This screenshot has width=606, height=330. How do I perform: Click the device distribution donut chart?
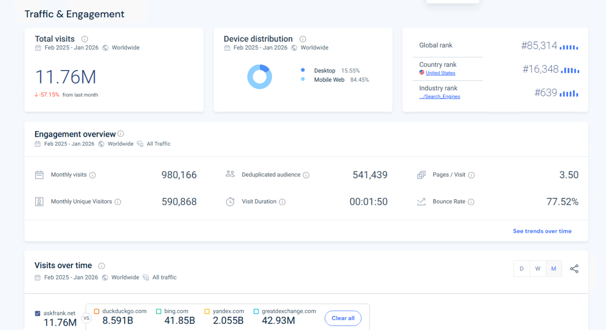(x=259, y=77)
